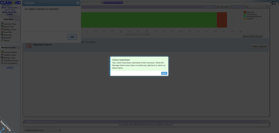Viewport: 279px width, 133px height.
Task: Close the Results dialog with X
Action: tap(78, 3)
